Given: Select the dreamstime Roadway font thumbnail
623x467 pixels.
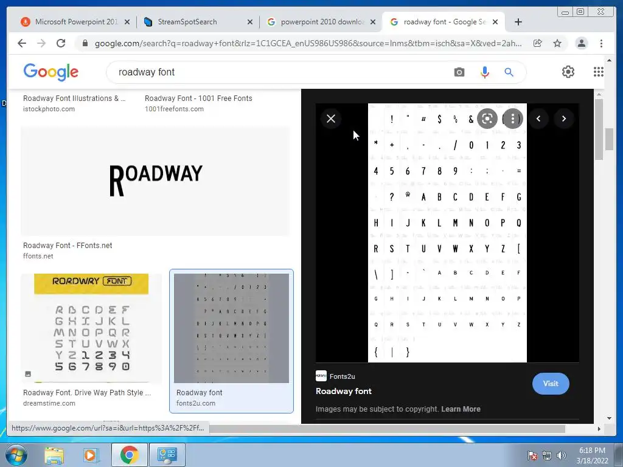Looking at the screenshot, I should 91,328.
